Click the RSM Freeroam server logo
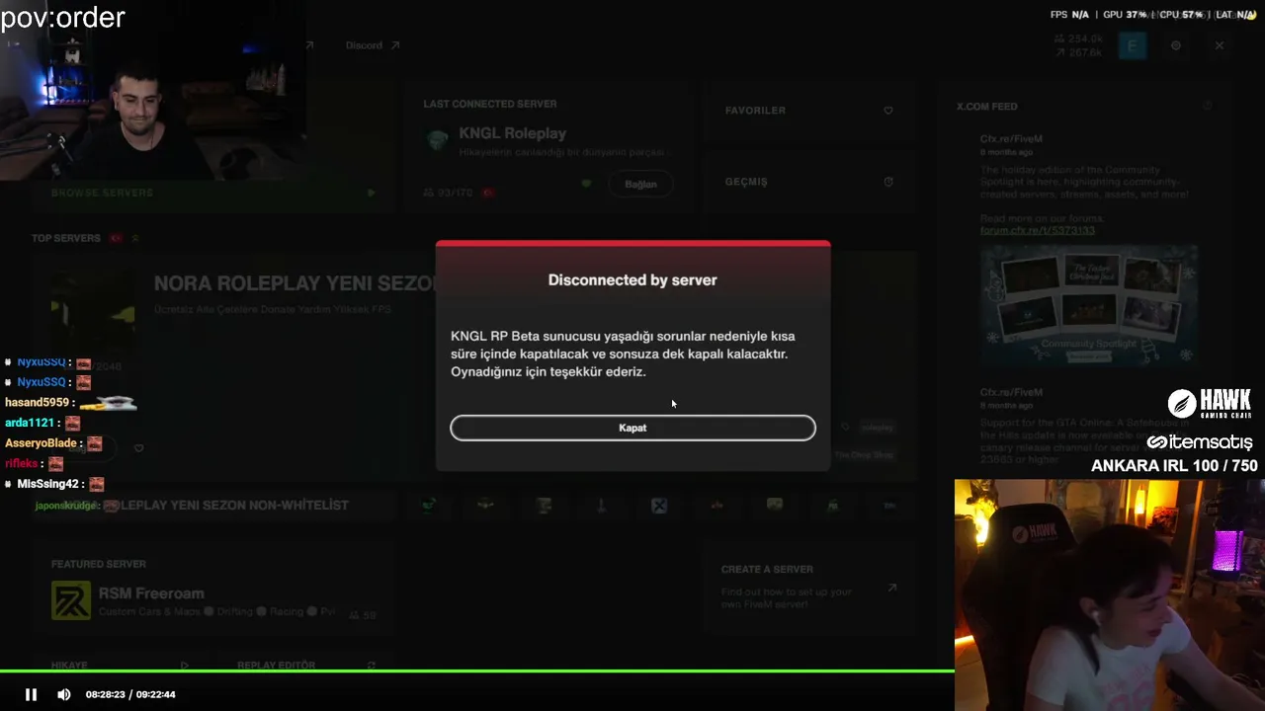The image size is (1265, 711). (70, 600)
